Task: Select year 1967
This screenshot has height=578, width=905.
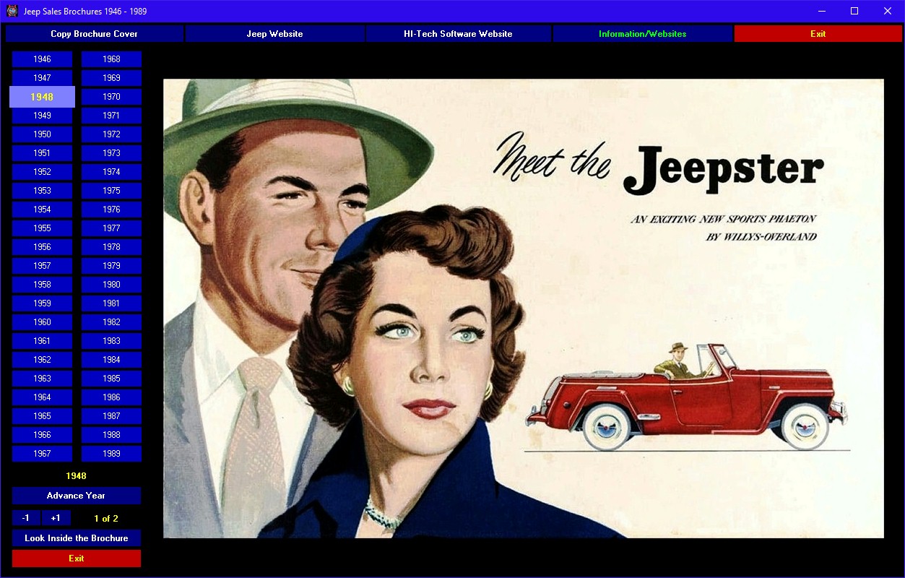Action: click(42, 454)
